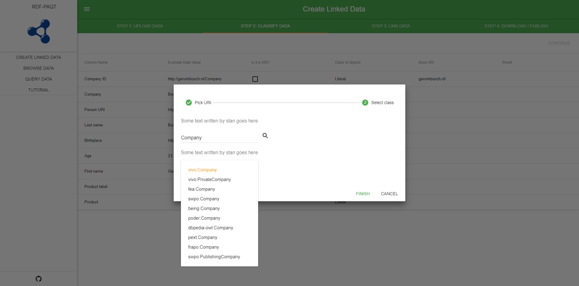Viewport: 579px width, 286px height.
Task: Select pext:Company class
Action: [203, 237]
